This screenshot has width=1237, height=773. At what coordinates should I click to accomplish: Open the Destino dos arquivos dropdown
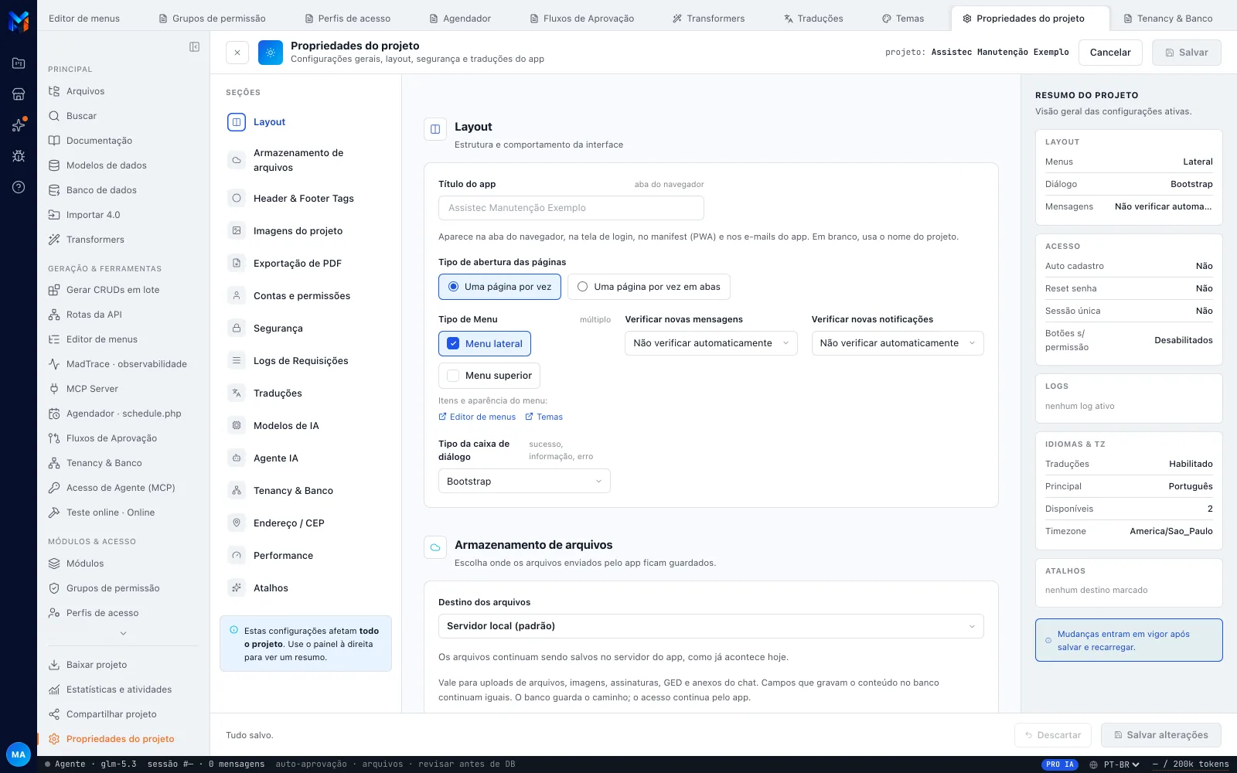coord(711,626)
